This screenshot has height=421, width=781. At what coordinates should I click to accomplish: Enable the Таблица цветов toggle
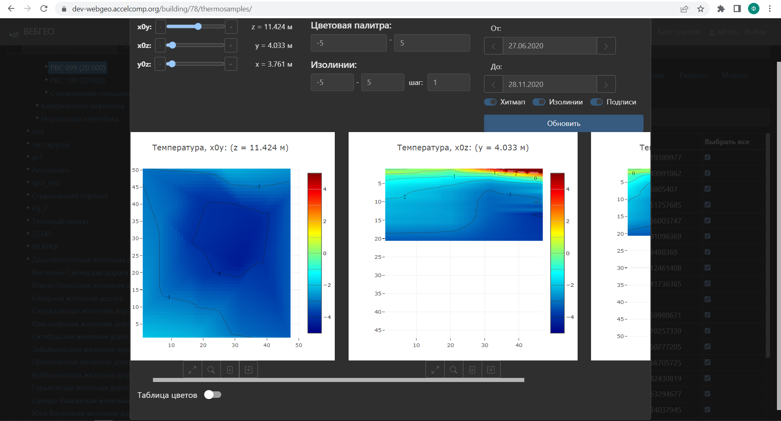pos(212,395)
